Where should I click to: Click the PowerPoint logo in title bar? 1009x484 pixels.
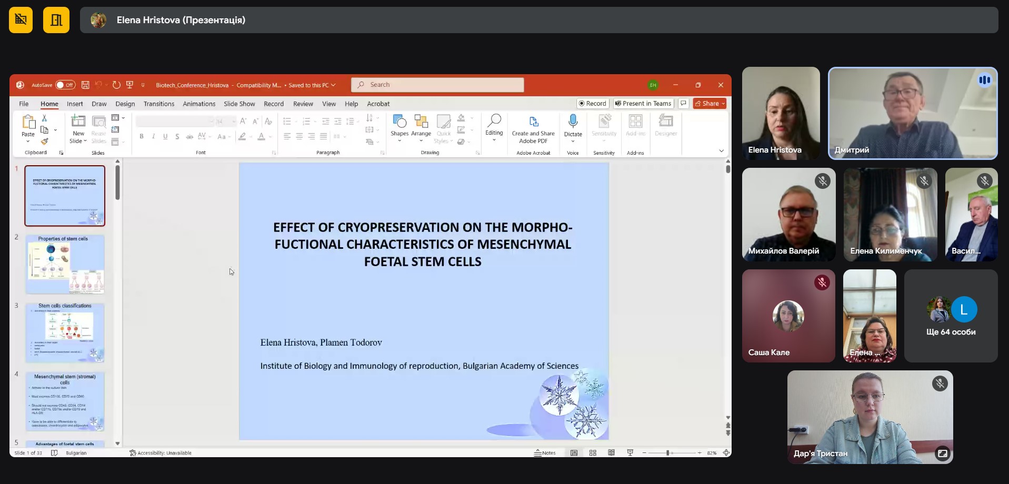pyautogui.click(x=20, y=85)
